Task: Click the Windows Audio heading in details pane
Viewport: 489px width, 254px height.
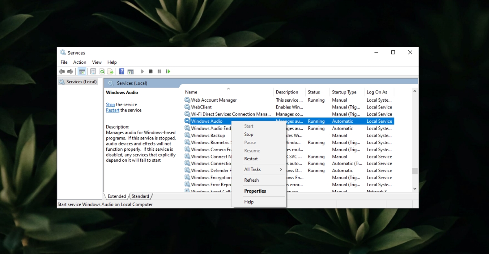Action: (122, 92)
